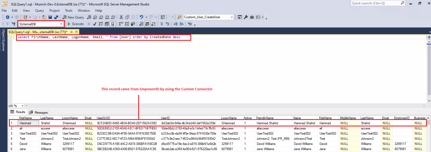
Task: Open the Query Options icon
Action: (x=107, y=24)
